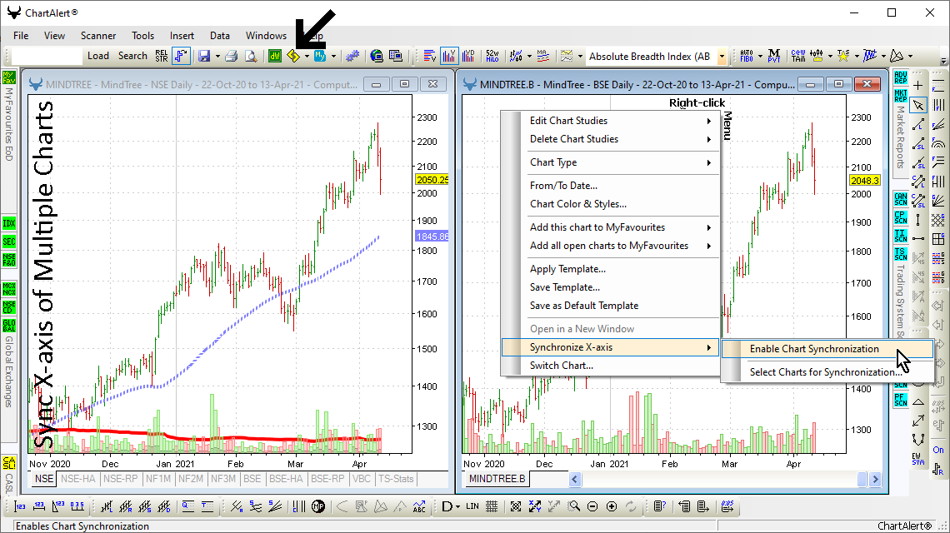Open the Scanner menu

(x=98, y=36)
